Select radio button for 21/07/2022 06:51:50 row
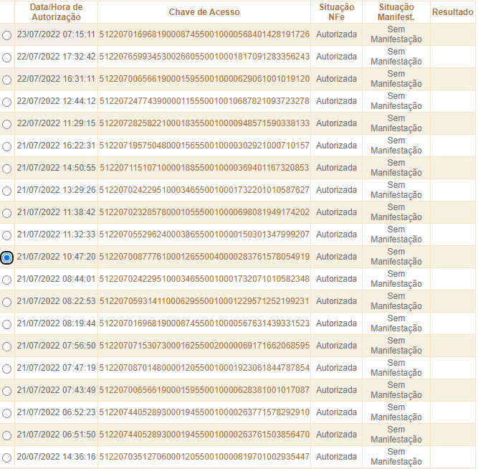The height and width of the screenshot is (469, 478). point(6,435)
